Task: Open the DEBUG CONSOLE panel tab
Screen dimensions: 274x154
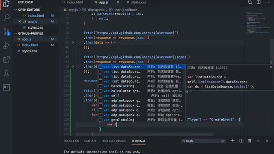Action: pyautogui.click(x=114, y=141)
